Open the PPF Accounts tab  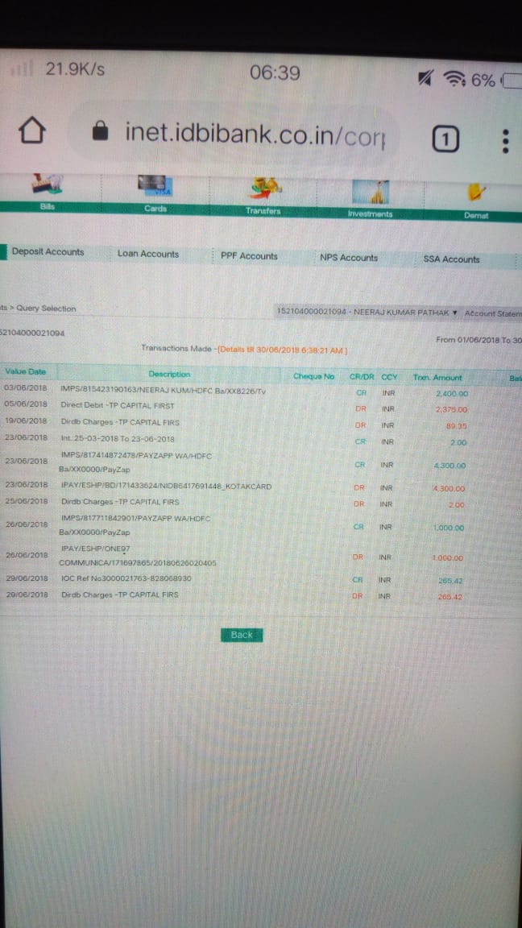(249, 256)
